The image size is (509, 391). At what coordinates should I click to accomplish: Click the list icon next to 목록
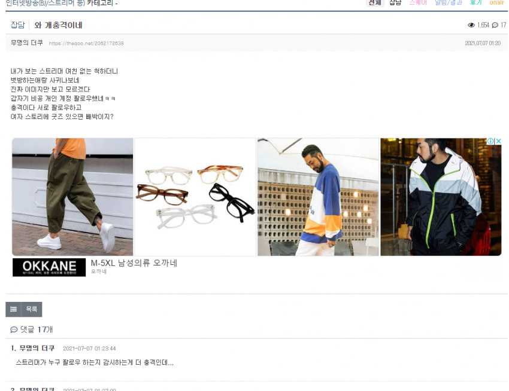pos(13,309)
